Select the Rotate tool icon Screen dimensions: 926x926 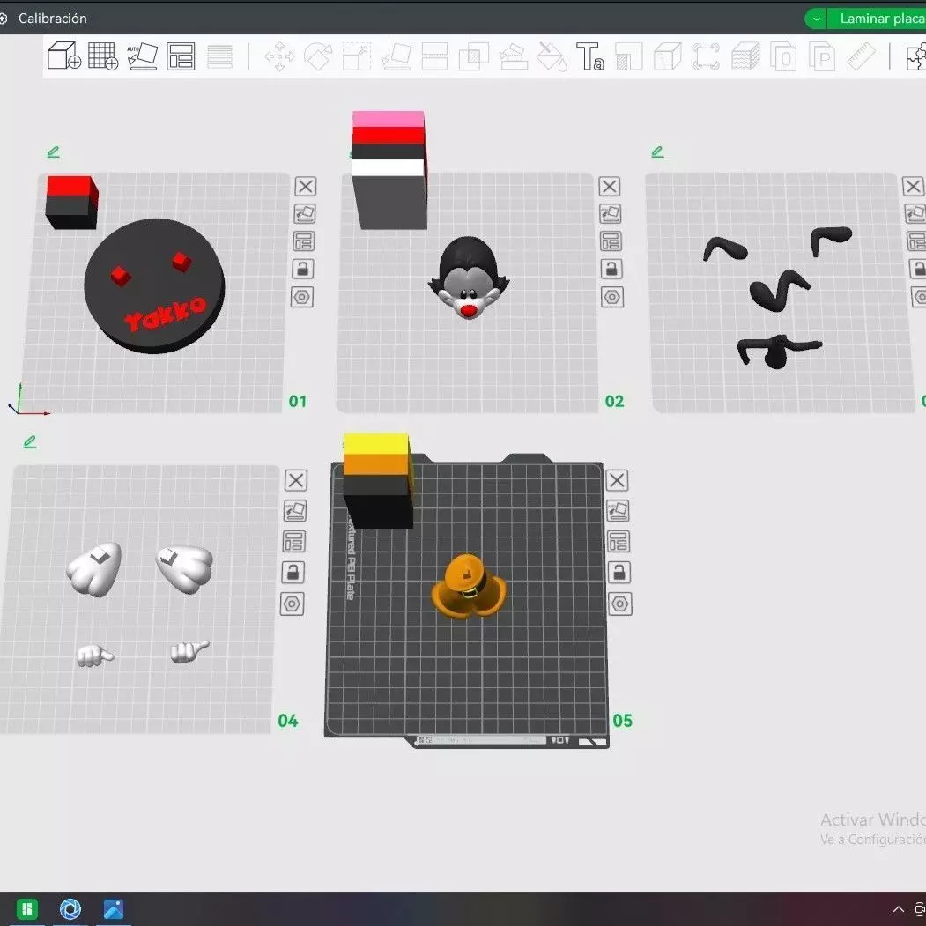(x=318, y=56)
